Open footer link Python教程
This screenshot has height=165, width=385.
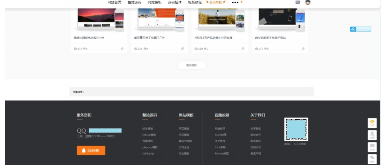221,153
